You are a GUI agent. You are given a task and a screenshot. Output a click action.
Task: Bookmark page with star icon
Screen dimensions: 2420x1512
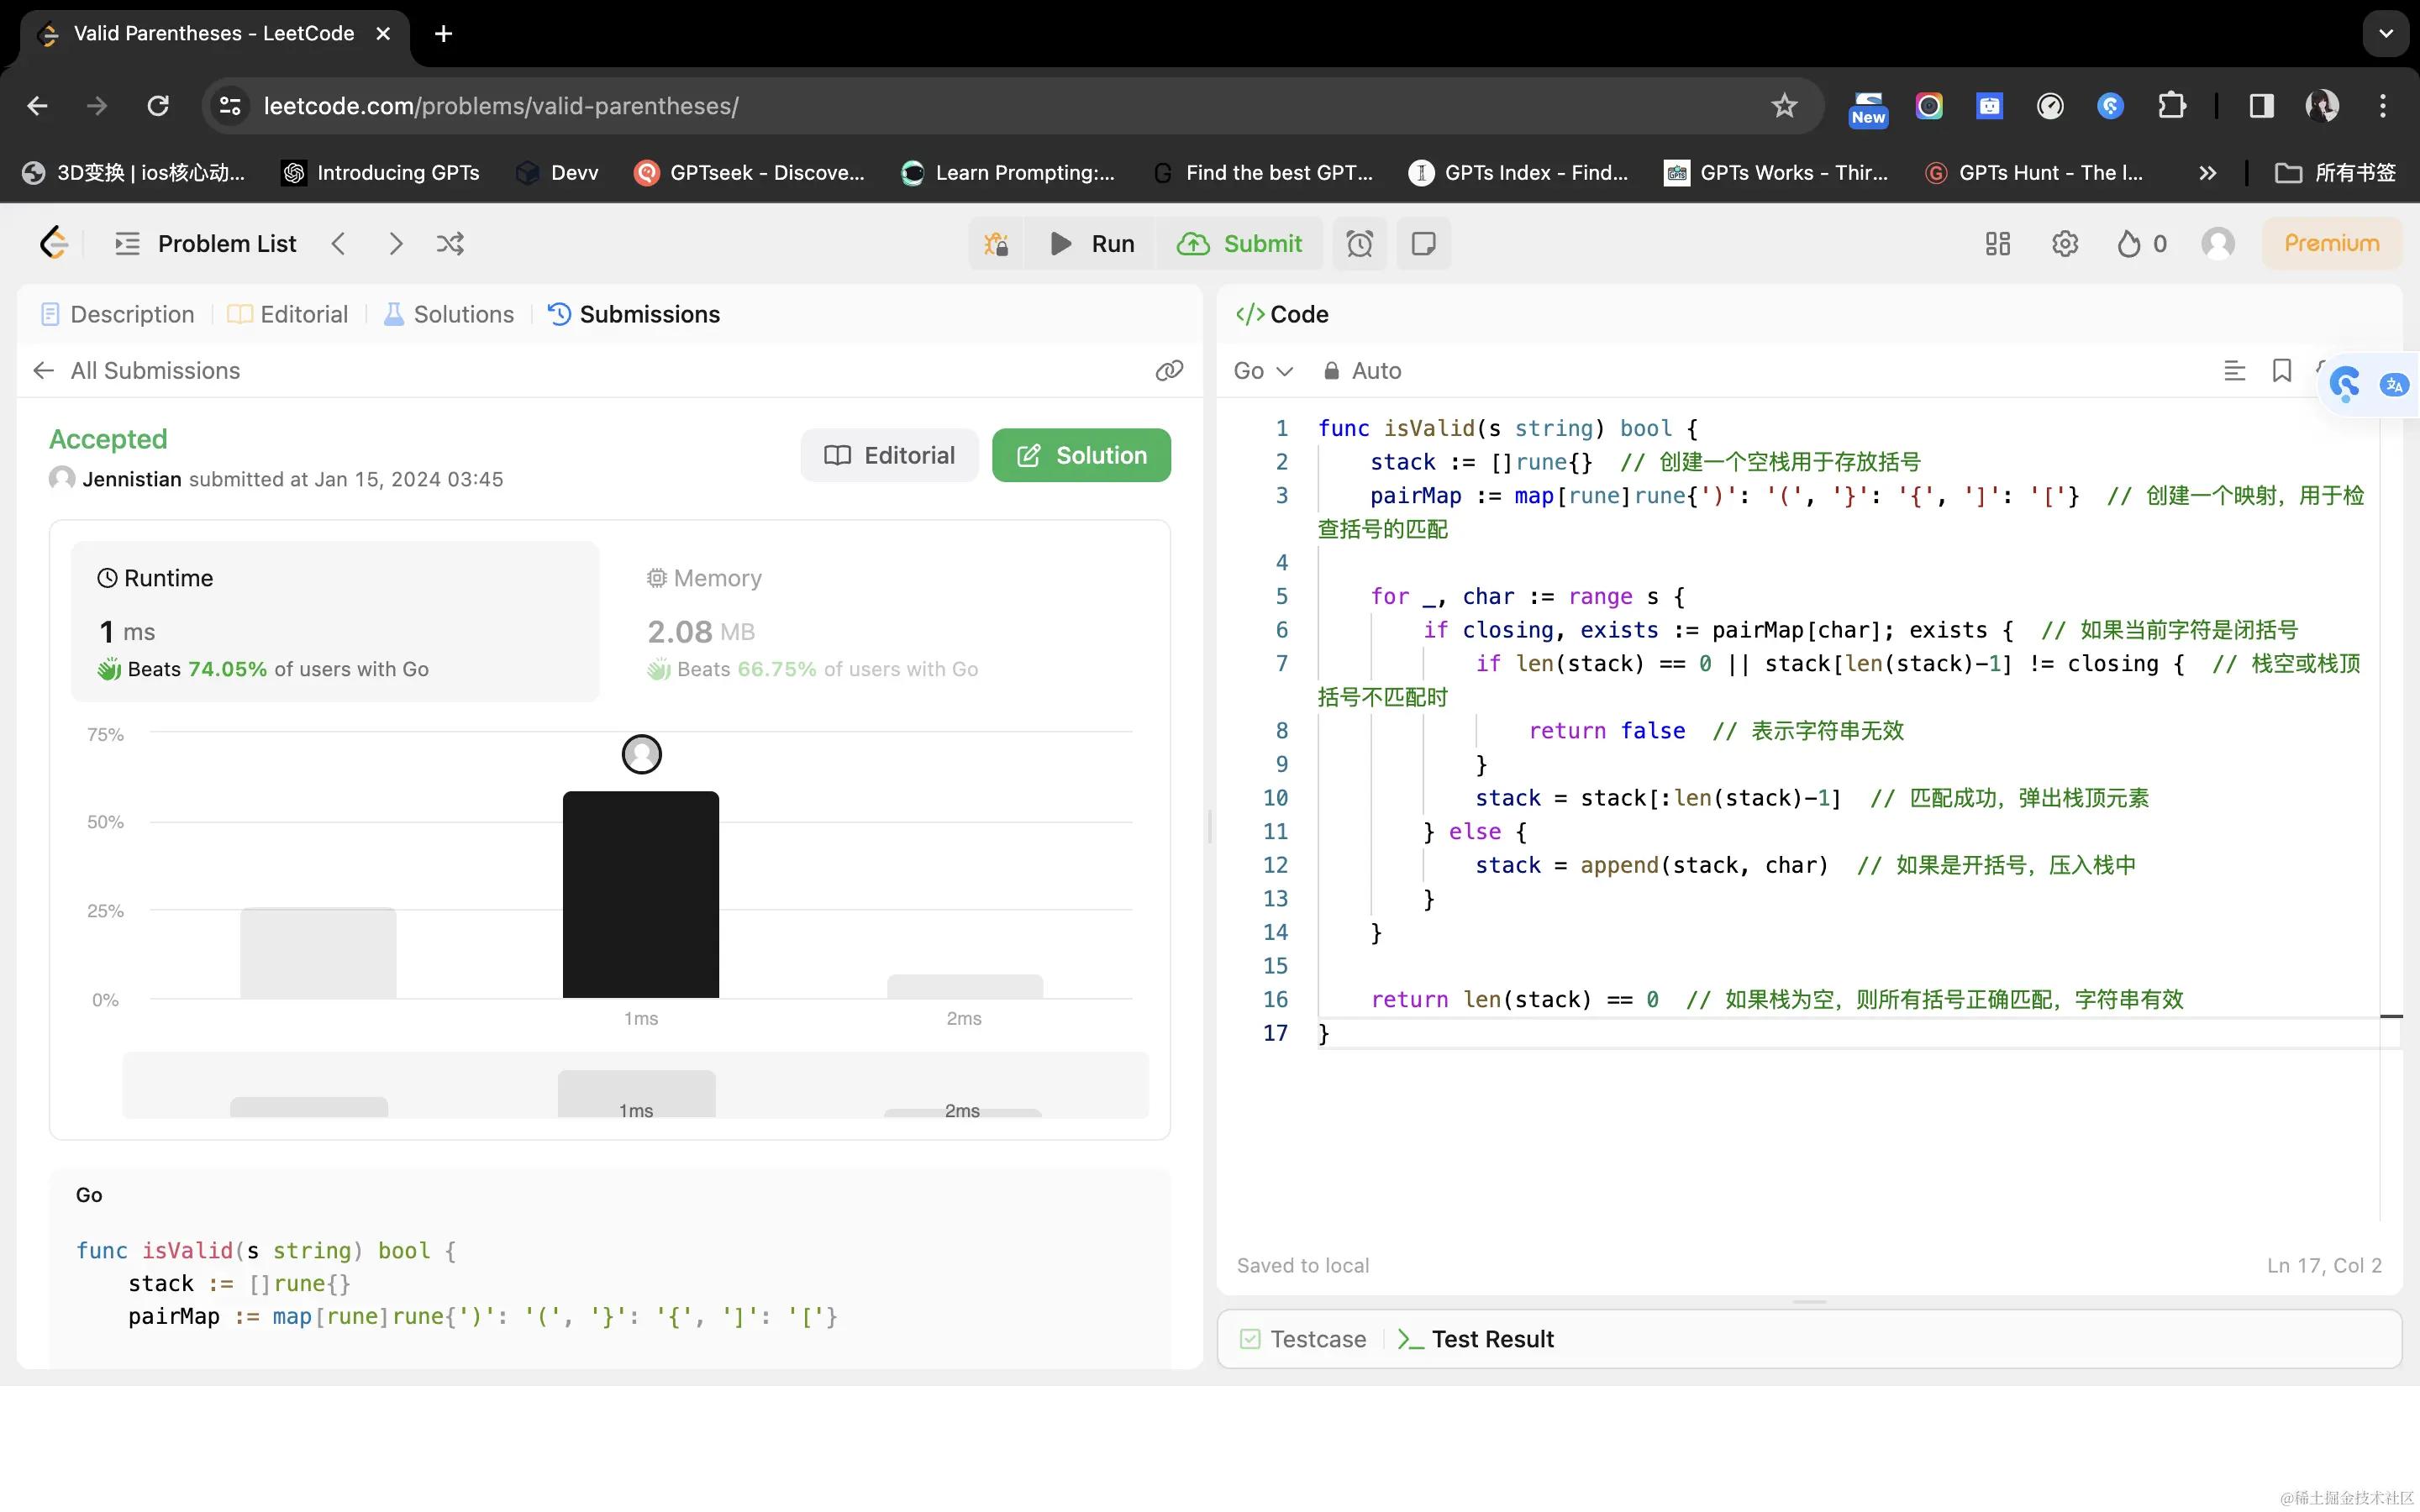1784,106
